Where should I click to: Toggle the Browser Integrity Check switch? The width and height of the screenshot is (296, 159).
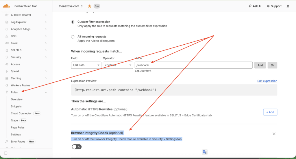tap(77, 147)
